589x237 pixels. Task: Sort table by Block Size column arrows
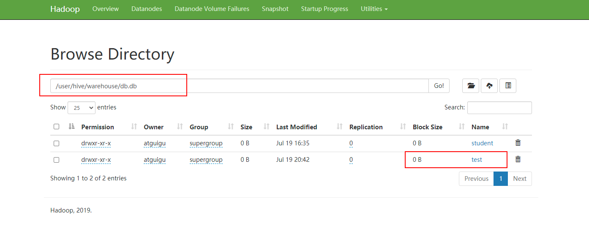[462, 126]
